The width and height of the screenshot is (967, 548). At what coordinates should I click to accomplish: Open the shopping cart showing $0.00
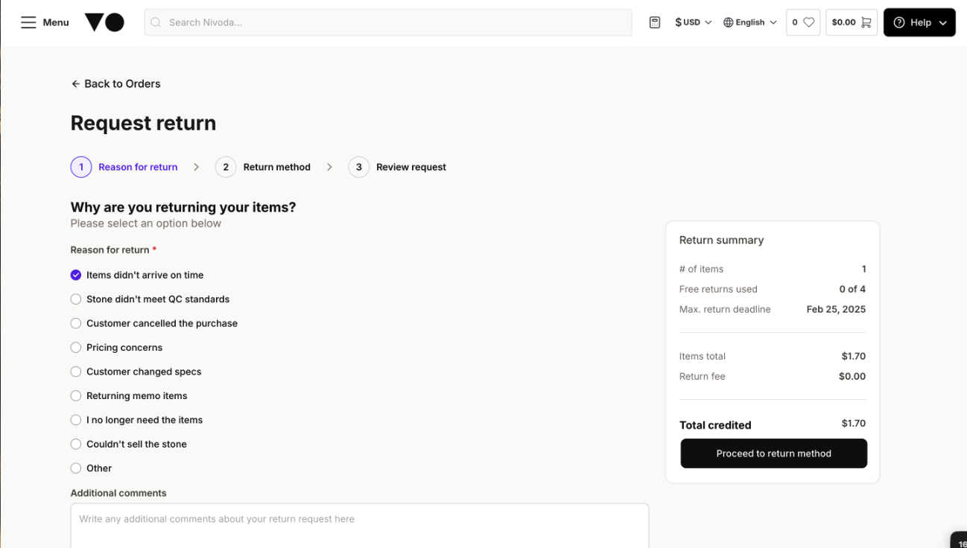point(852,22)
